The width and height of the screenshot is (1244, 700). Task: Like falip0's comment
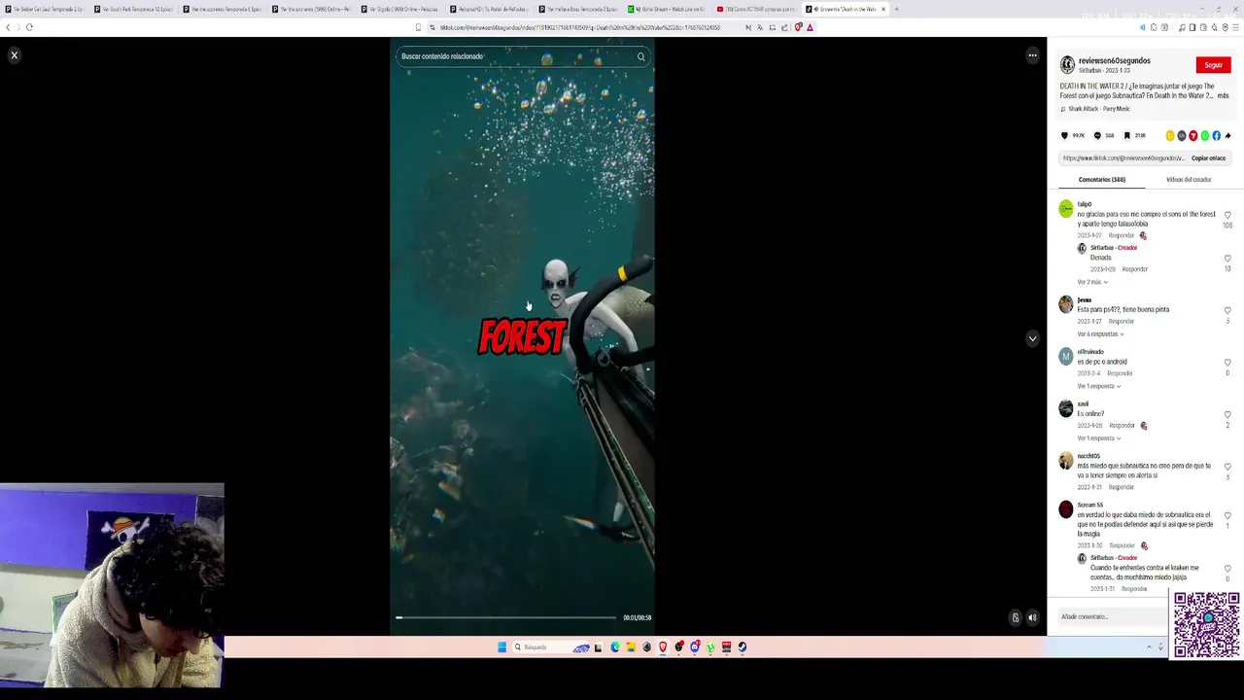[1227, 215]
